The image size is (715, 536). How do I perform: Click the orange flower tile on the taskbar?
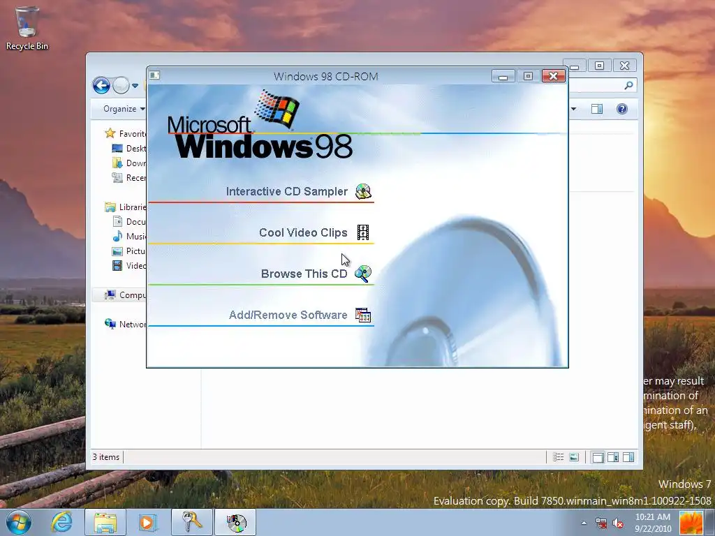click(691, 523)
